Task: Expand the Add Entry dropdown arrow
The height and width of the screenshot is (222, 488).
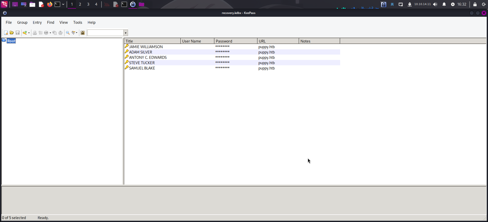Action: tap(29, 33)
